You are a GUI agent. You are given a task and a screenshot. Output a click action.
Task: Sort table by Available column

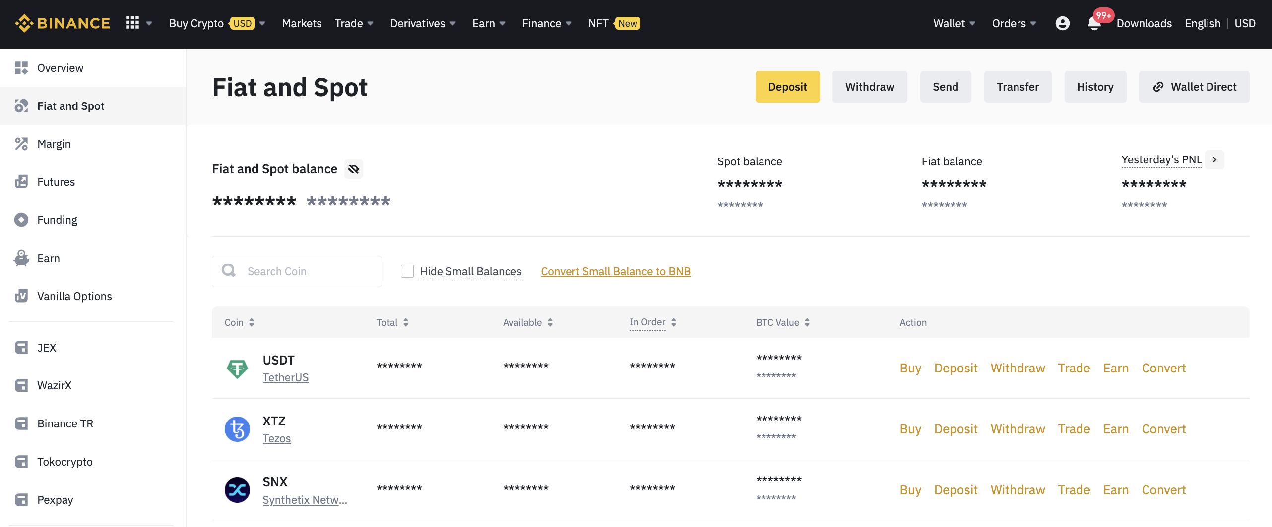pos(550,322)
